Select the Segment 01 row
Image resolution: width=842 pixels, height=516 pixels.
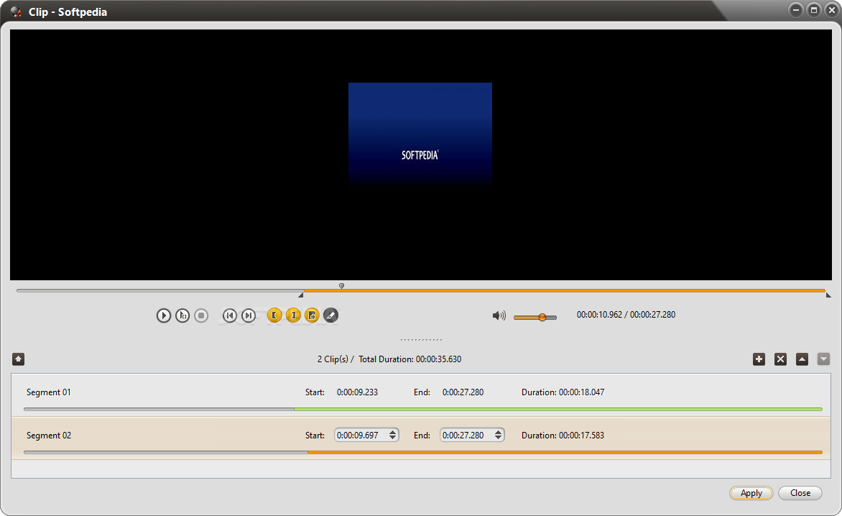click(421, 395)
